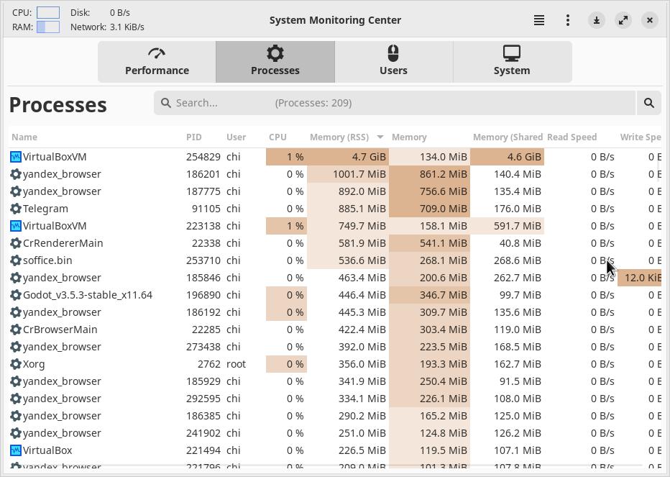Click the first VirtualBoxVM process icon
The height and width of the screenshot is (477, 670).
(16, 157)
